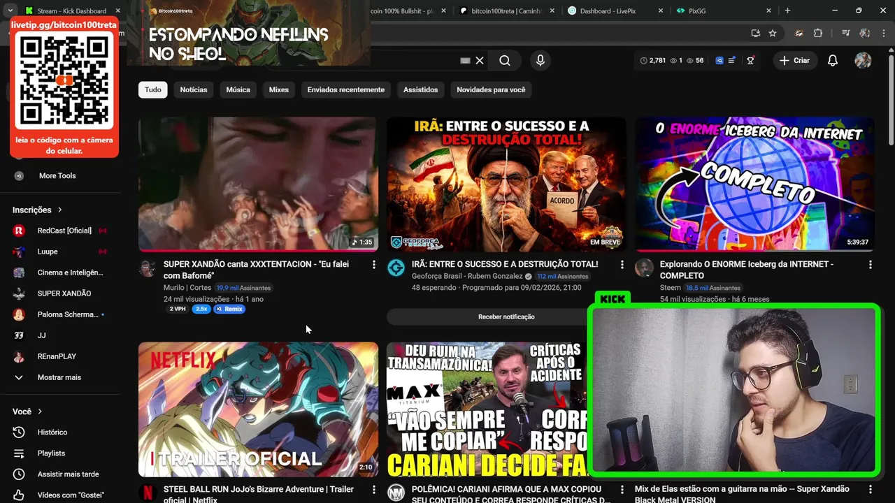Click the Criar button

pos(795,61)
